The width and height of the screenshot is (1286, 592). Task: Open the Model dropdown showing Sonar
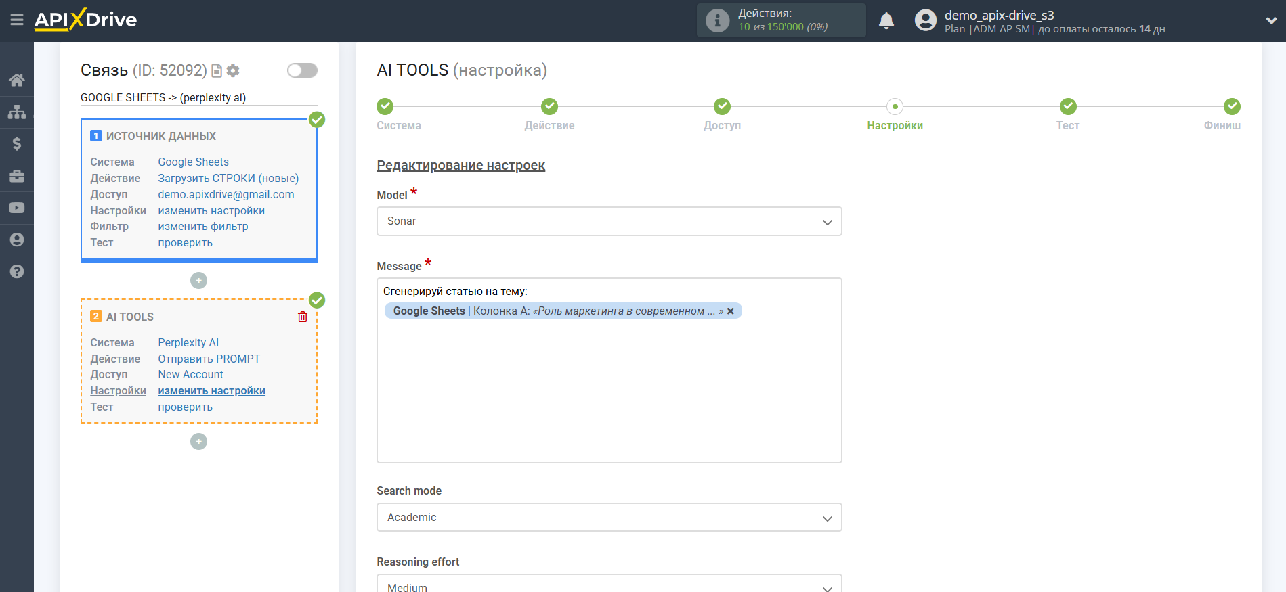pyautogui.click(x=609, y=221)
